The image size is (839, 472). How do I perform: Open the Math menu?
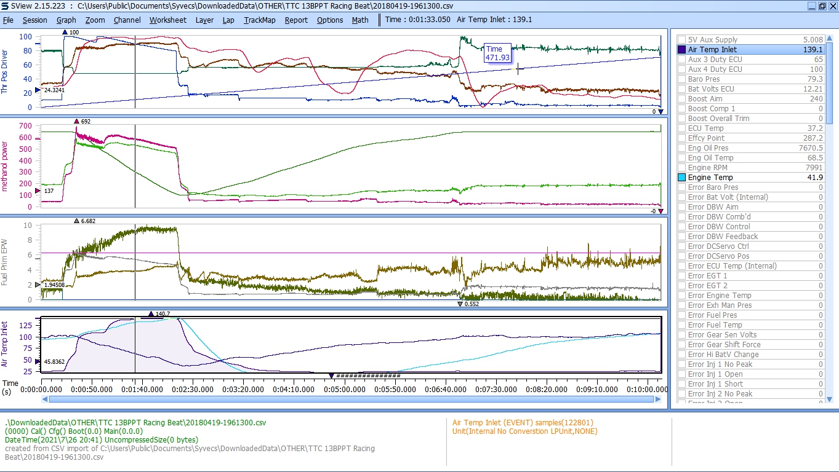[x=360, y=20]
